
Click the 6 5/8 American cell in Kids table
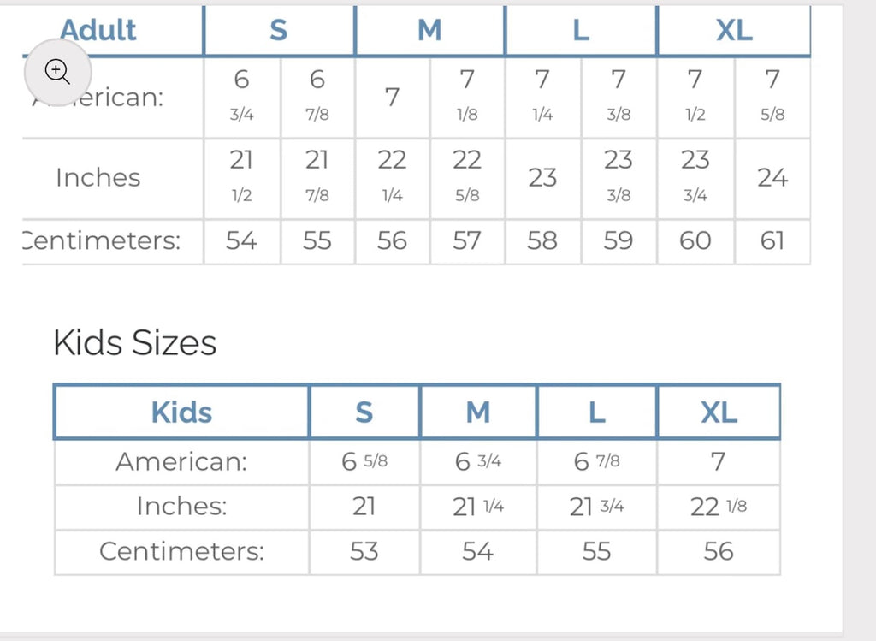(364, 461)
